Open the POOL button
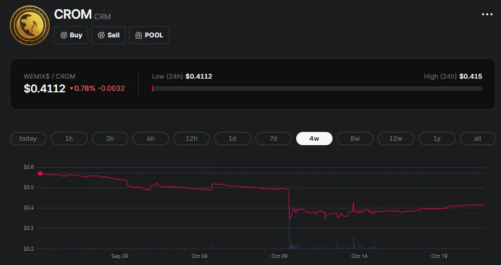Viewport: 501px width, 265px height. (x=149, y=35)
